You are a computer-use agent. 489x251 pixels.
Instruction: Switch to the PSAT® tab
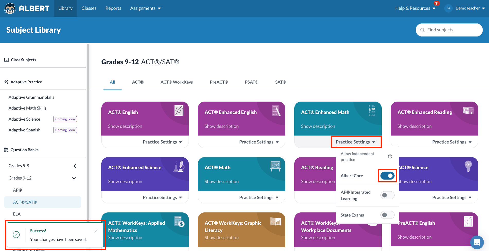point(252,82)
